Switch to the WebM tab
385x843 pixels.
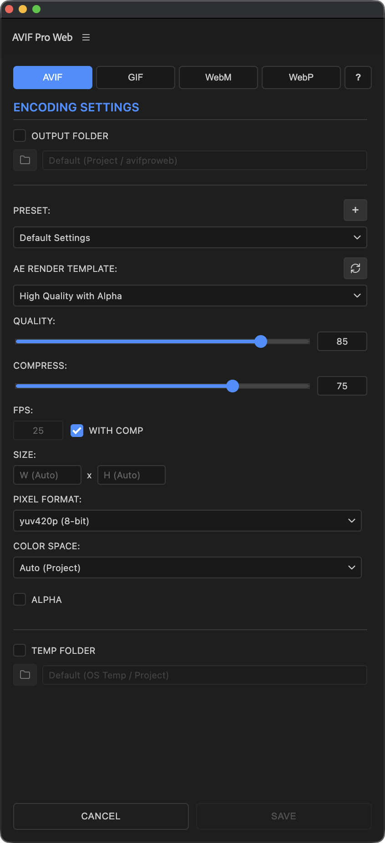[x=218, y=77]
